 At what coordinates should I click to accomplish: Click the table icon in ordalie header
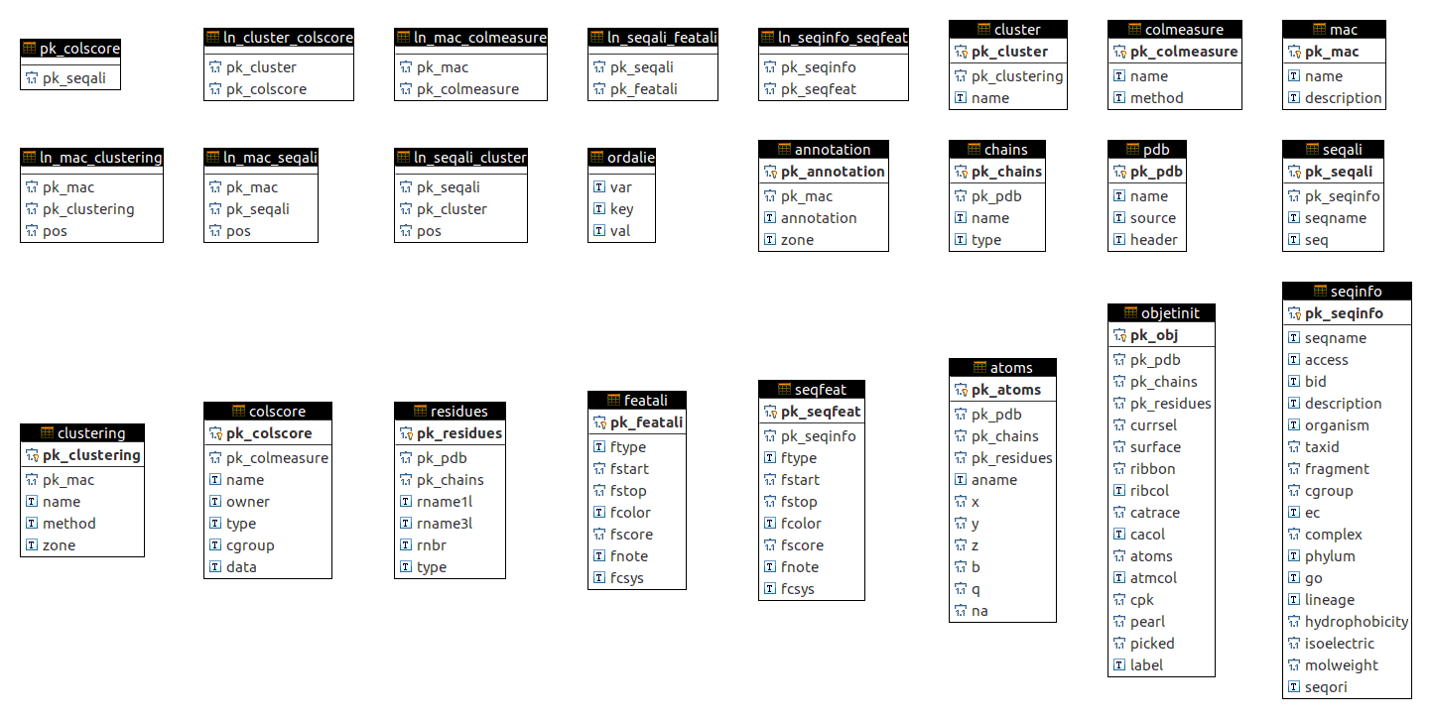pyautogui.click(x=597, y=158)
